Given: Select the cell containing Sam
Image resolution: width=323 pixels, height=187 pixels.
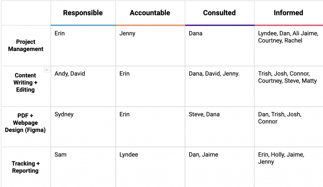Looking at the screenshot, I should 83,167.
